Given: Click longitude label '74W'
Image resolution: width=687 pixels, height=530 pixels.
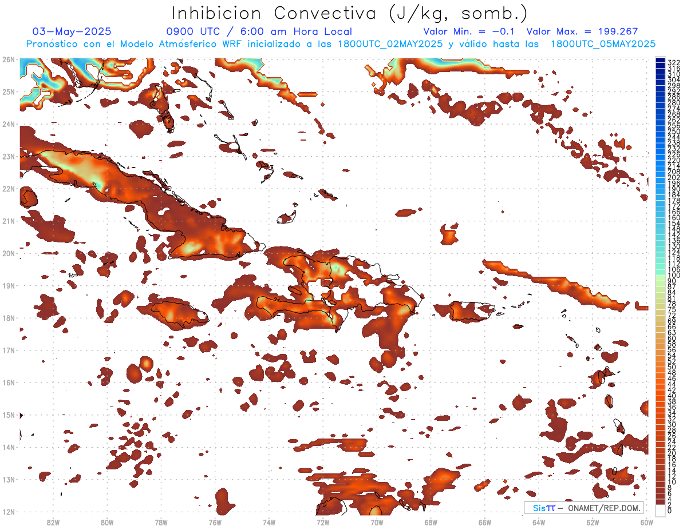Looking at the screenshot, I should tap(269, 522).
